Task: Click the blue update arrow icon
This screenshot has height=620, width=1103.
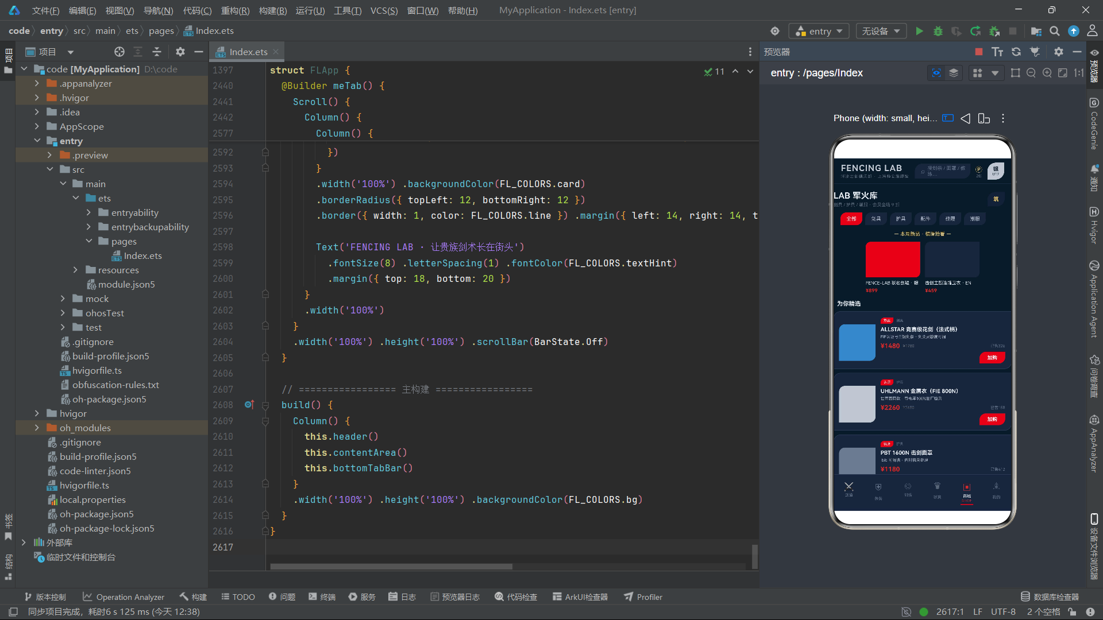Action: (1074, 31)
